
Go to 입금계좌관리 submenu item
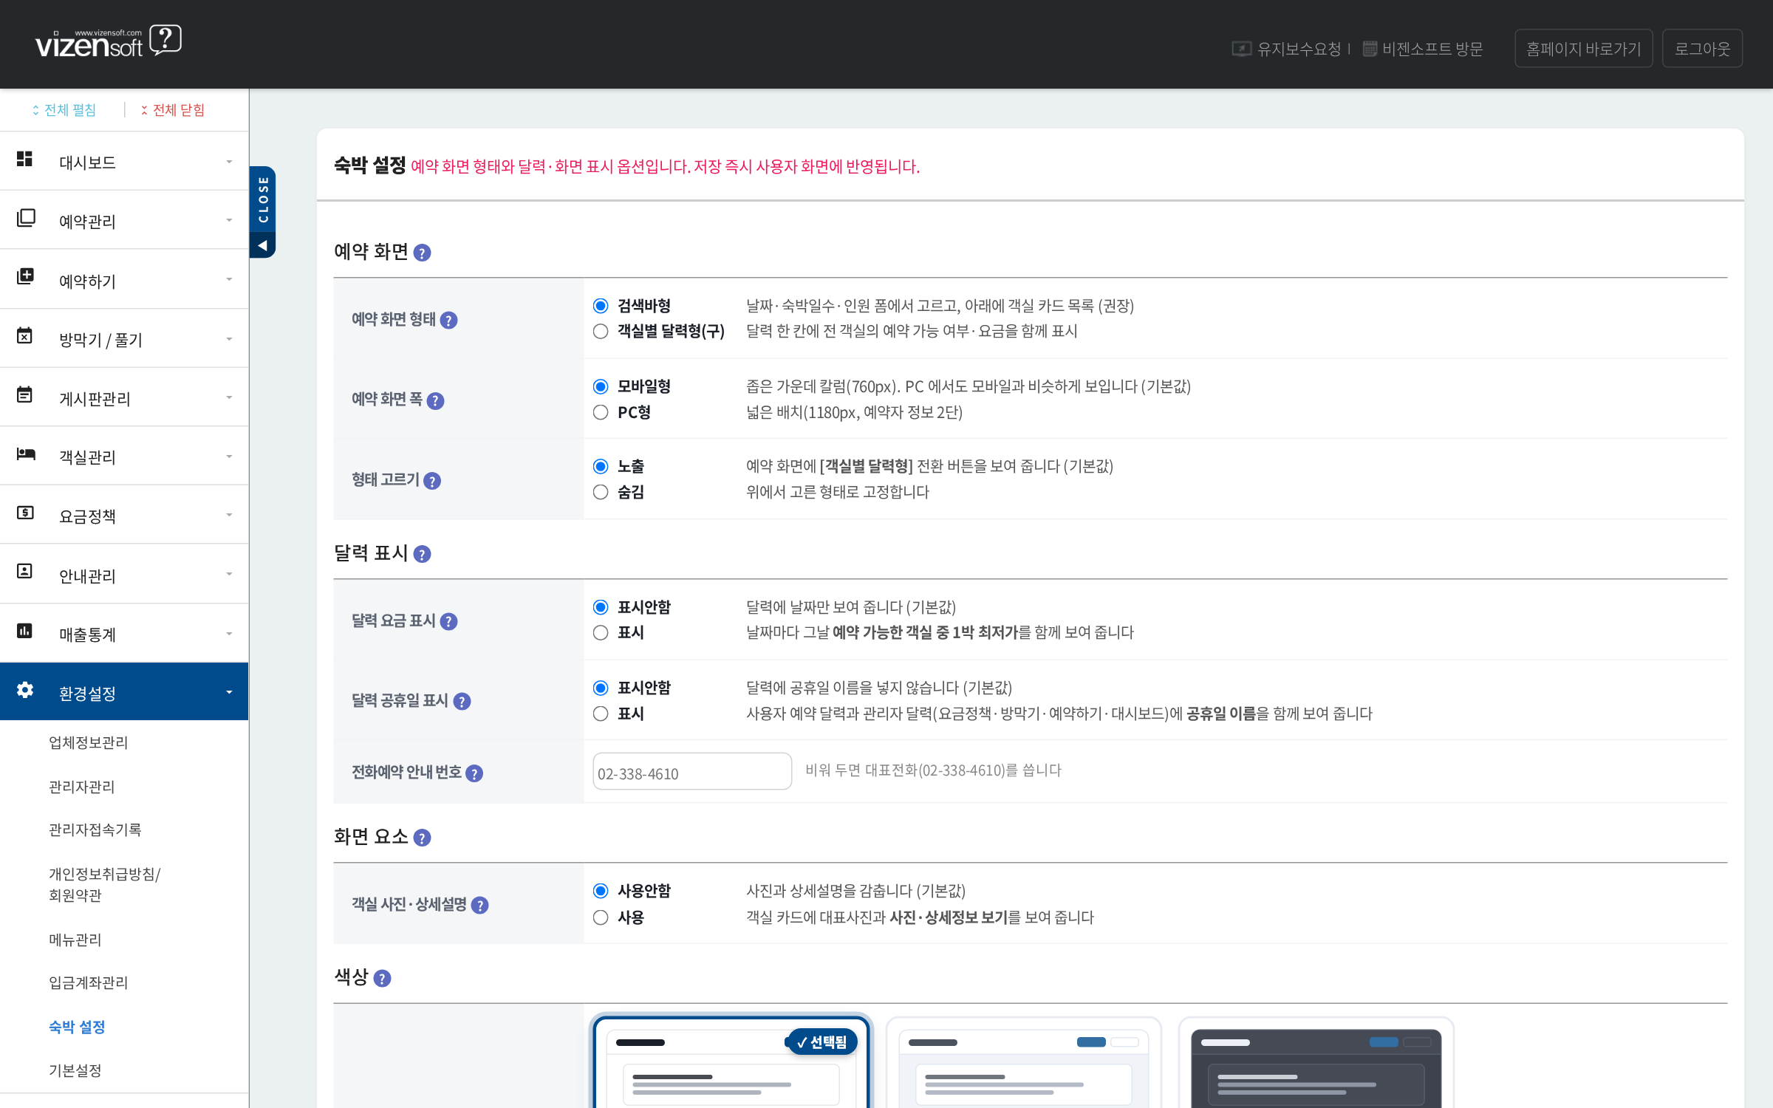[x=89, y=982]
